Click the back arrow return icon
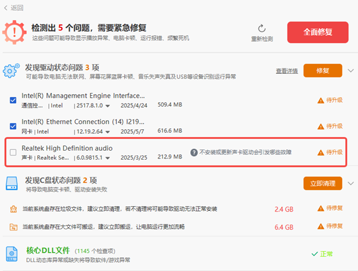 coord(5,8)
